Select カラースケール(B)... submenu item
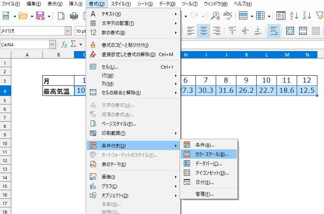Viewport: 324px width, 214px height. [209, 154]
